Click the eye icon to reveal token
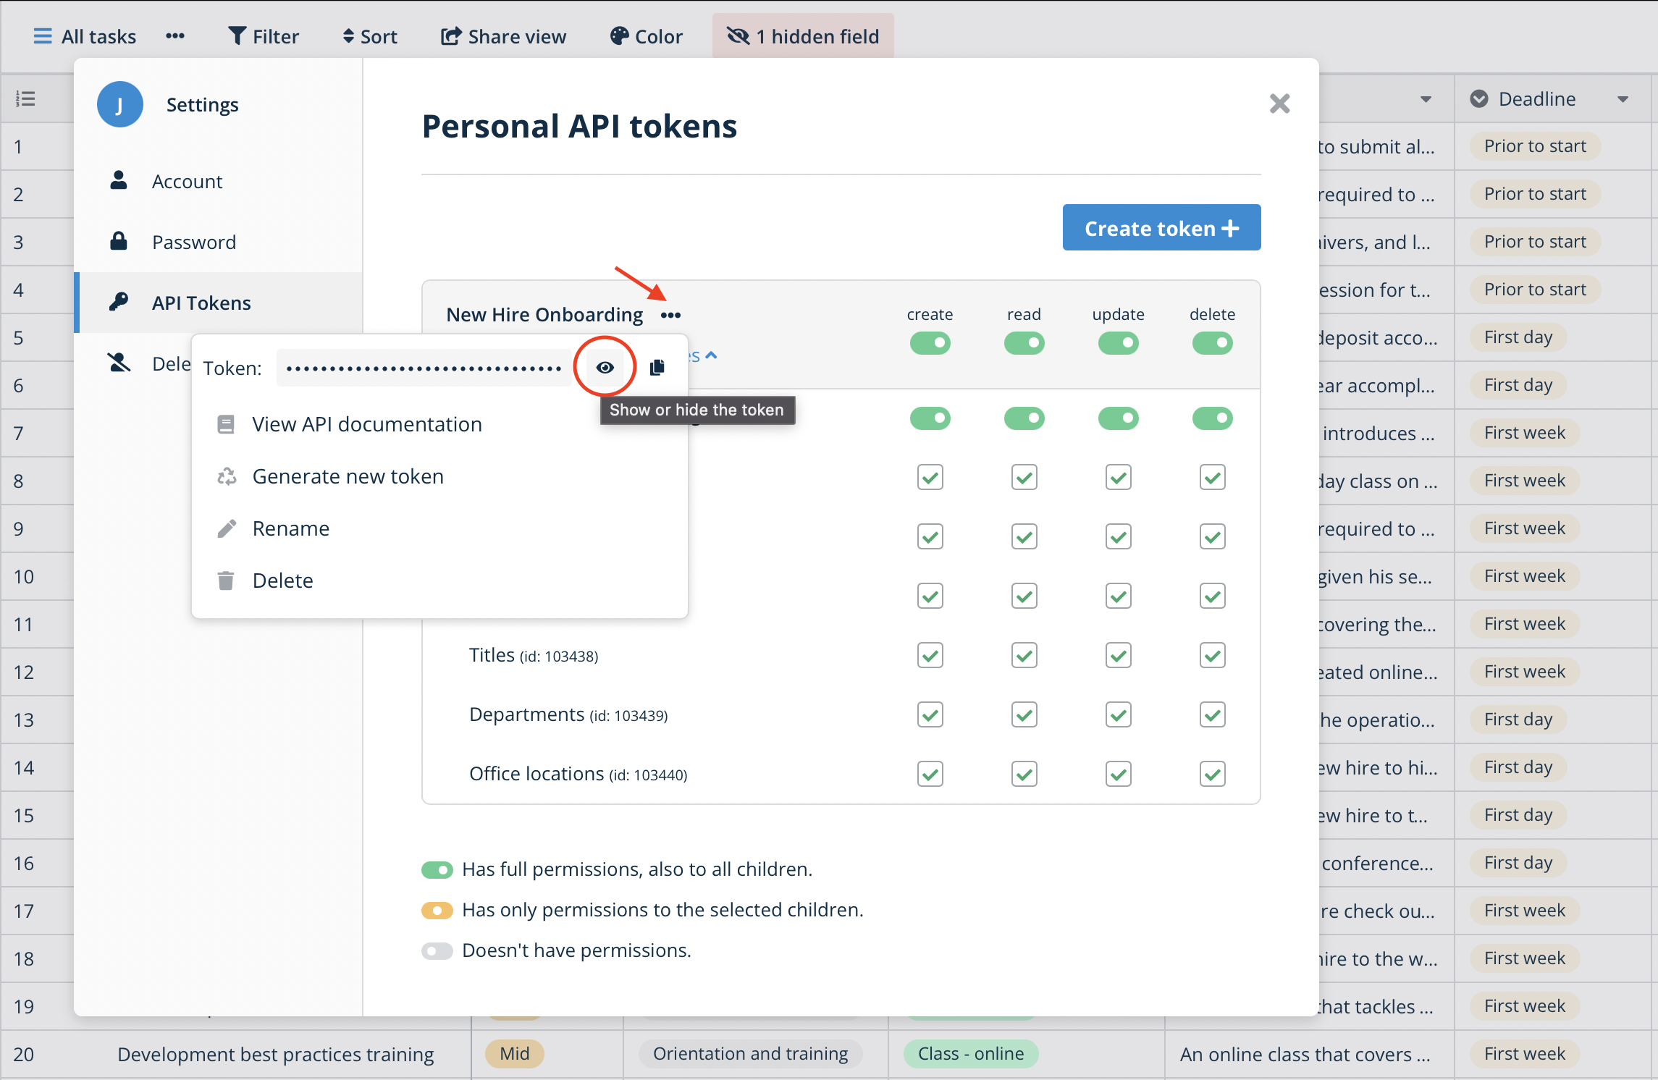Viewport: 1658px width, 1080px height. tap(605, 367)
